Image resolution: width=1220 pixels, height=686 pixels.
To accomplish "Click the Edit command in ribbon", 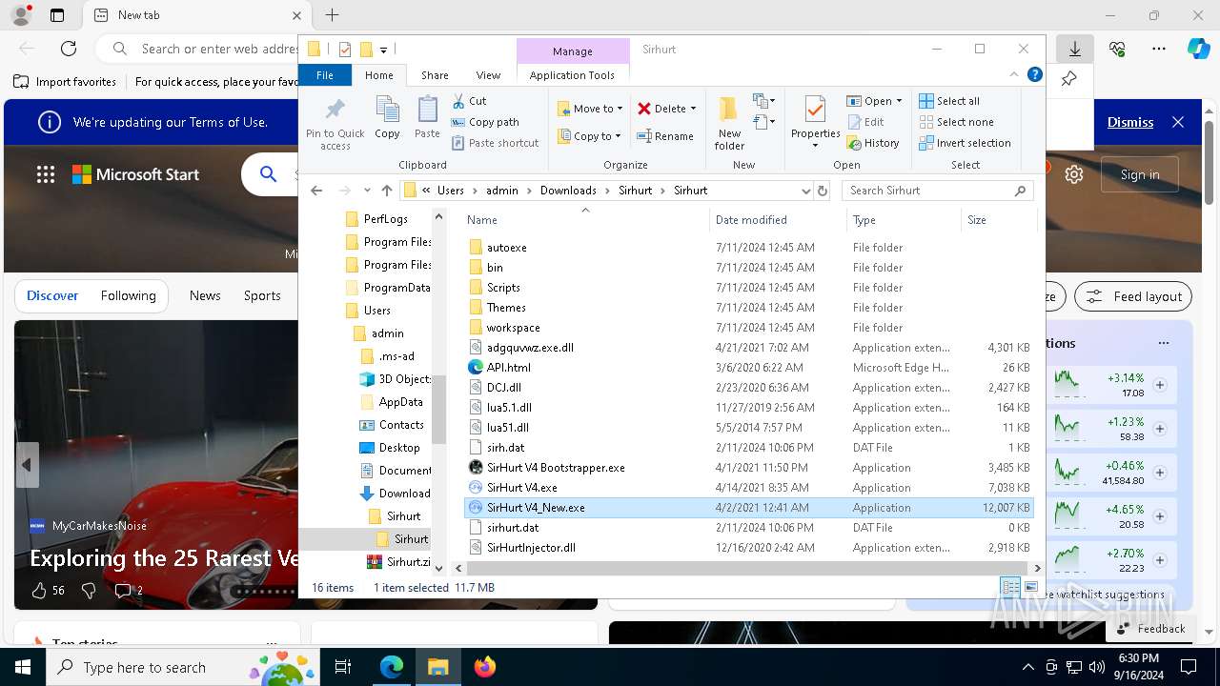I will point(864,122).
